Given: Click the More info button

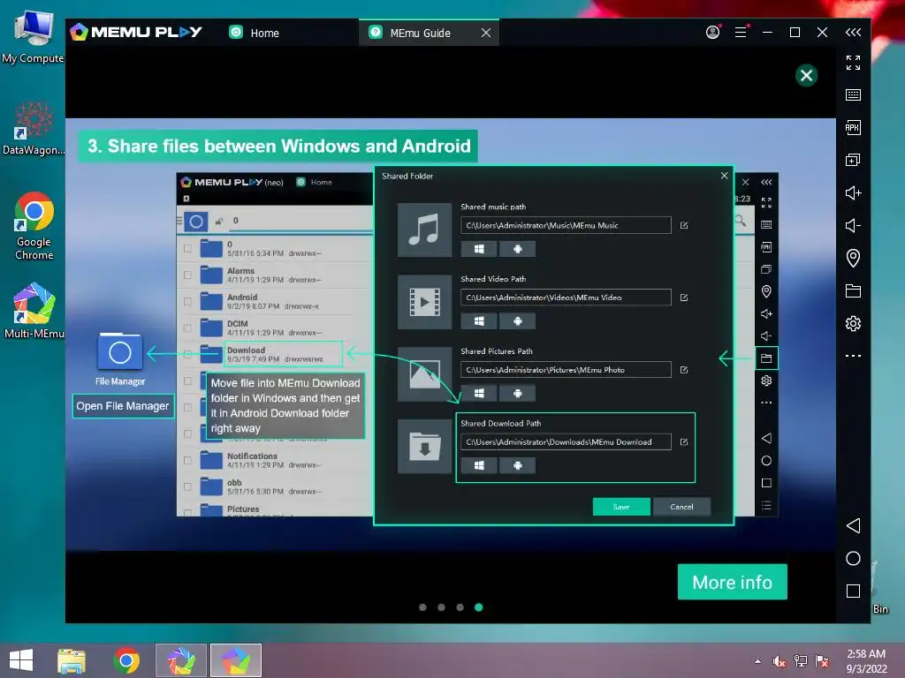Looking at the screenshot, I should click(732, 582).
